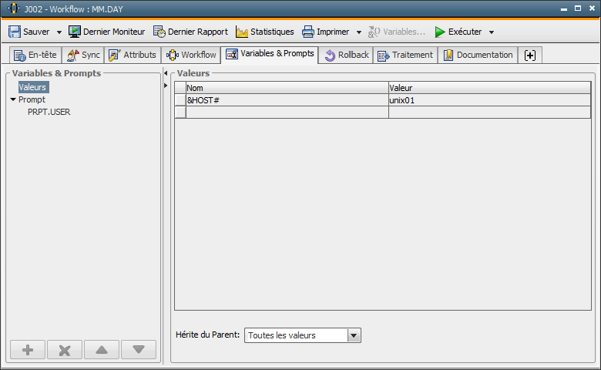
Task: Open Dernier Moniteur from toolbar
Action: point(106,32)
